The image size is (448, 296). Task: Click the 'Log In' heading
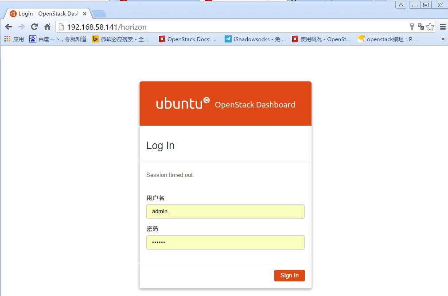coord(160,146)
